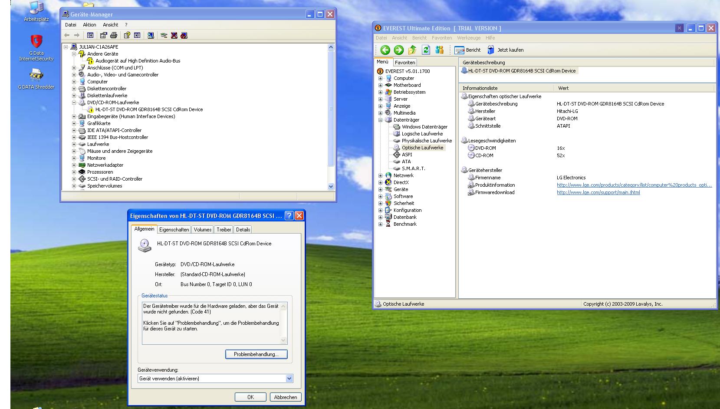The image size is (720, 409).
Task: Select HL-DT-ST DVD-ROM device in Geräte-Manager tree
Action: pos(149,109)
